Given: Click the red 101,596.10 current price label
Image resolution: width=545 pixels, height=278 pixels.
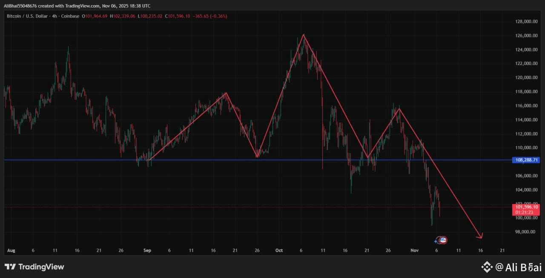Looking at the screenshot, I should point(527,207).
